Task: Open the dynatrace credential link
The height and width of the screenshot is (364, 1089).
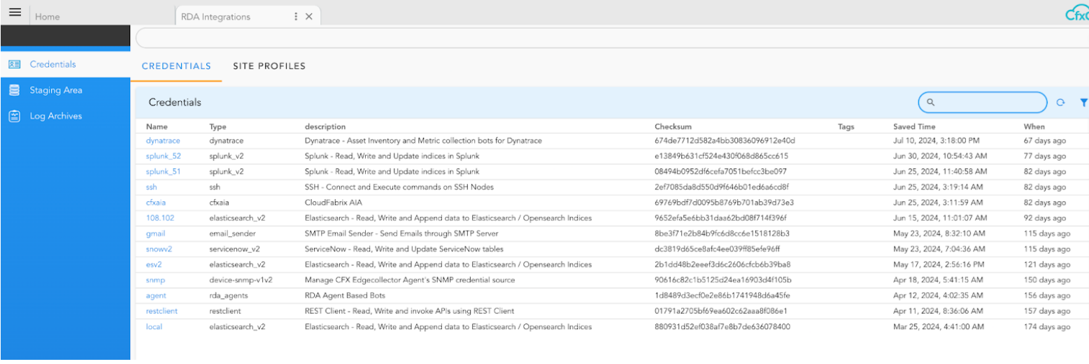Action: (162, 140)
